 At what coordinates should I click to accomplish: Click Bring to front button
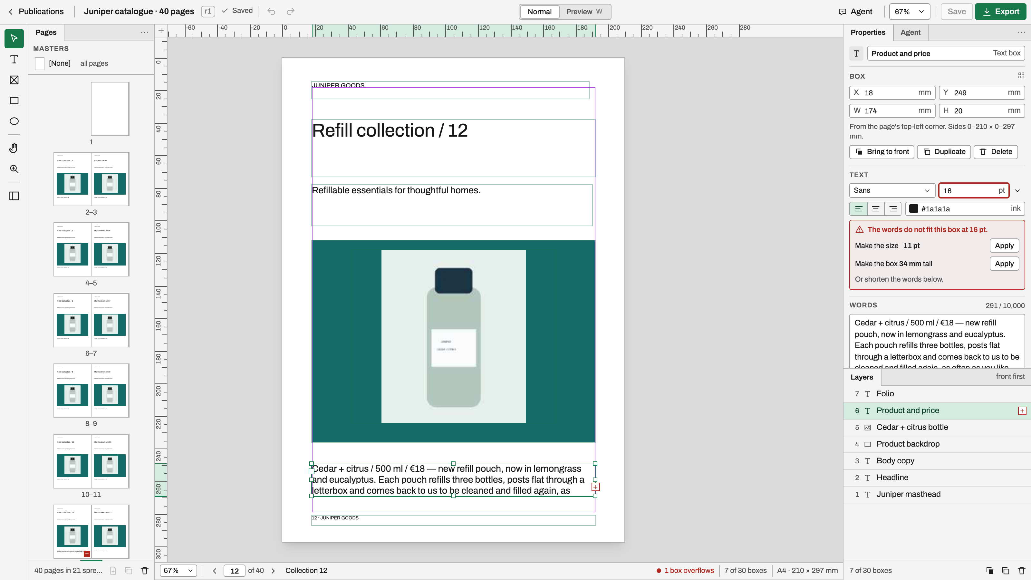(x=882, y=152)
